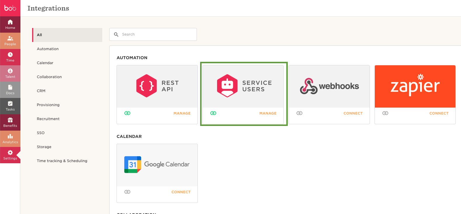Focus the integrations Search field
Image resolution: width=461 pixels, height=214 pixels.
coord(153,34)
